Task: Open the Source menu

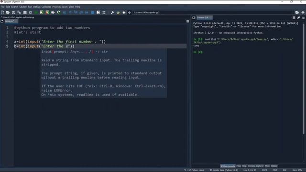Action: point(23,7)
